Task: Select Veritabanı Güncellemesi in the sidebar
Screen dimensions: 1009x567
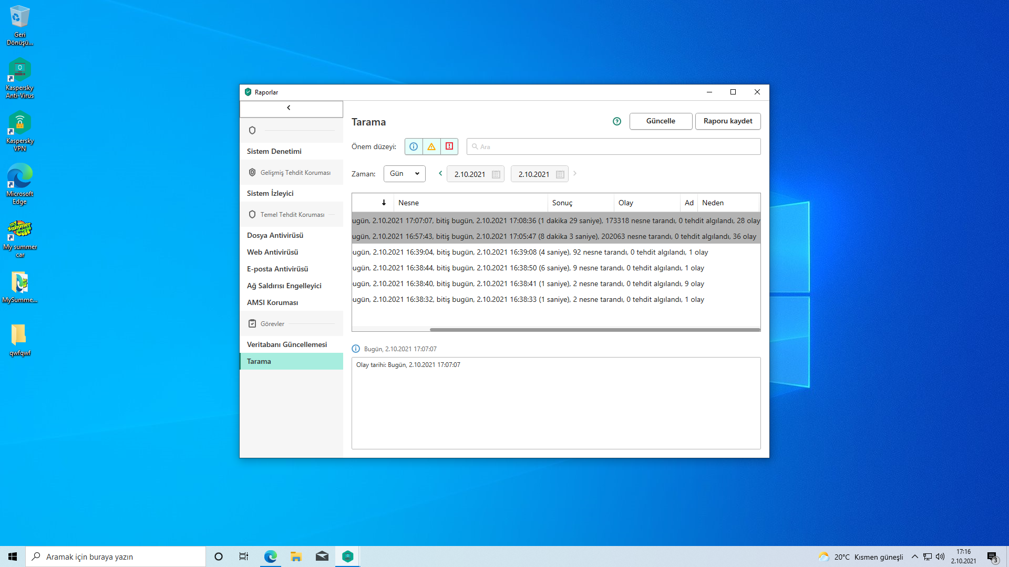Action: point(286,344)
